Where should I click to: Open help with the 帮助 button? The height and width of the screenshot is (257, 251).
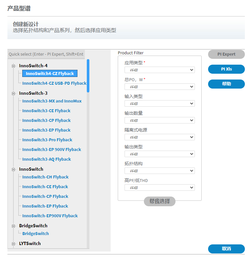[226, 84]
